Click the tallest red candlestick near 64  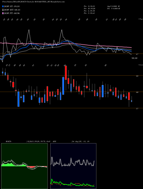(x=66, y=72)
